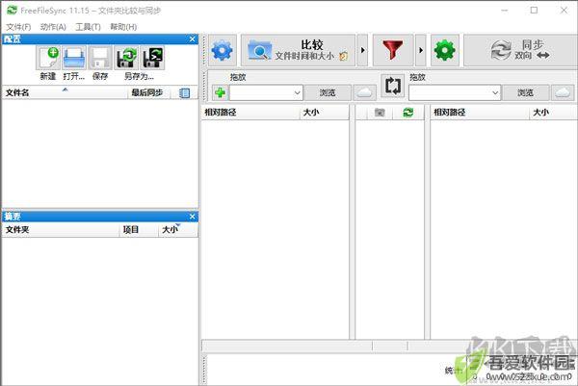Viewport: 578px width, 386px height.
Task: Click the configuration list column-options icon
Action: 184,93
